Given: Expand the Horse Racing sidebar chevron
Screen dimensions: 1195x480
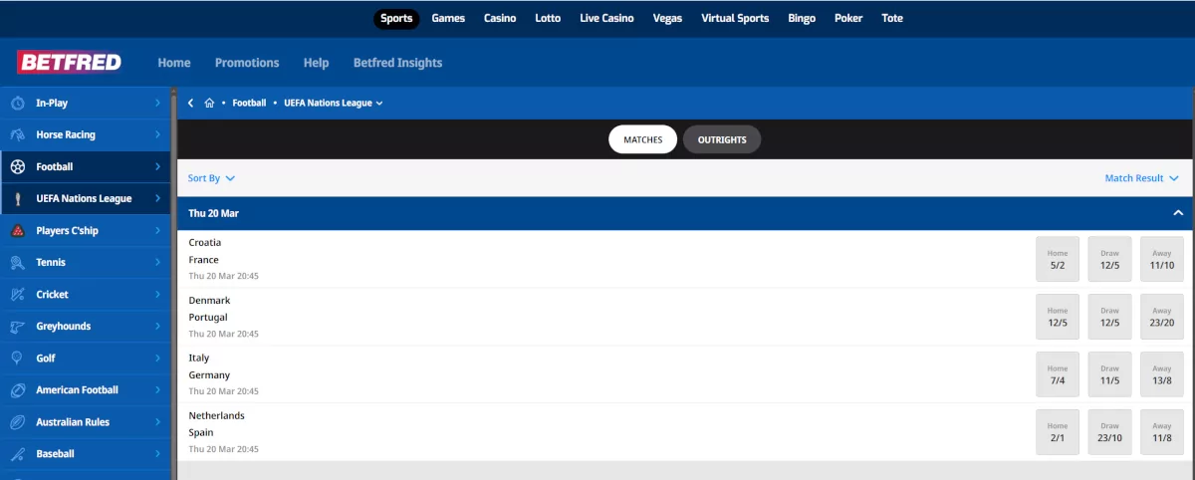Looking at the screenshot, I should coord(157,134).
